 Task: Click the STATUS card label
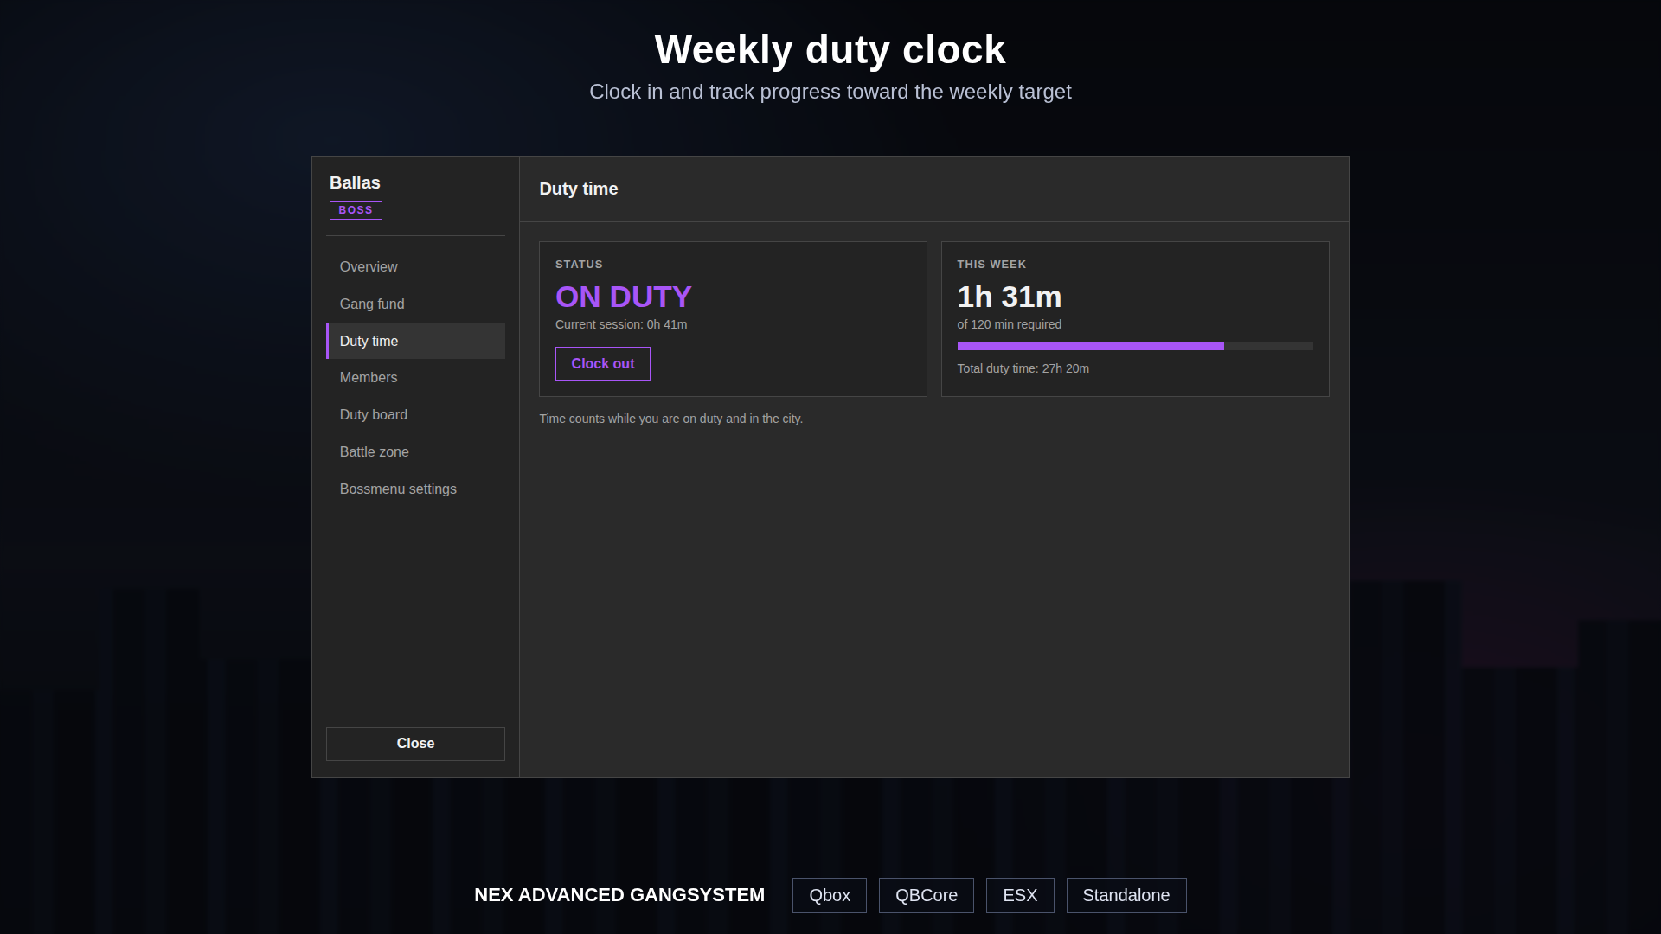(579, 265)
